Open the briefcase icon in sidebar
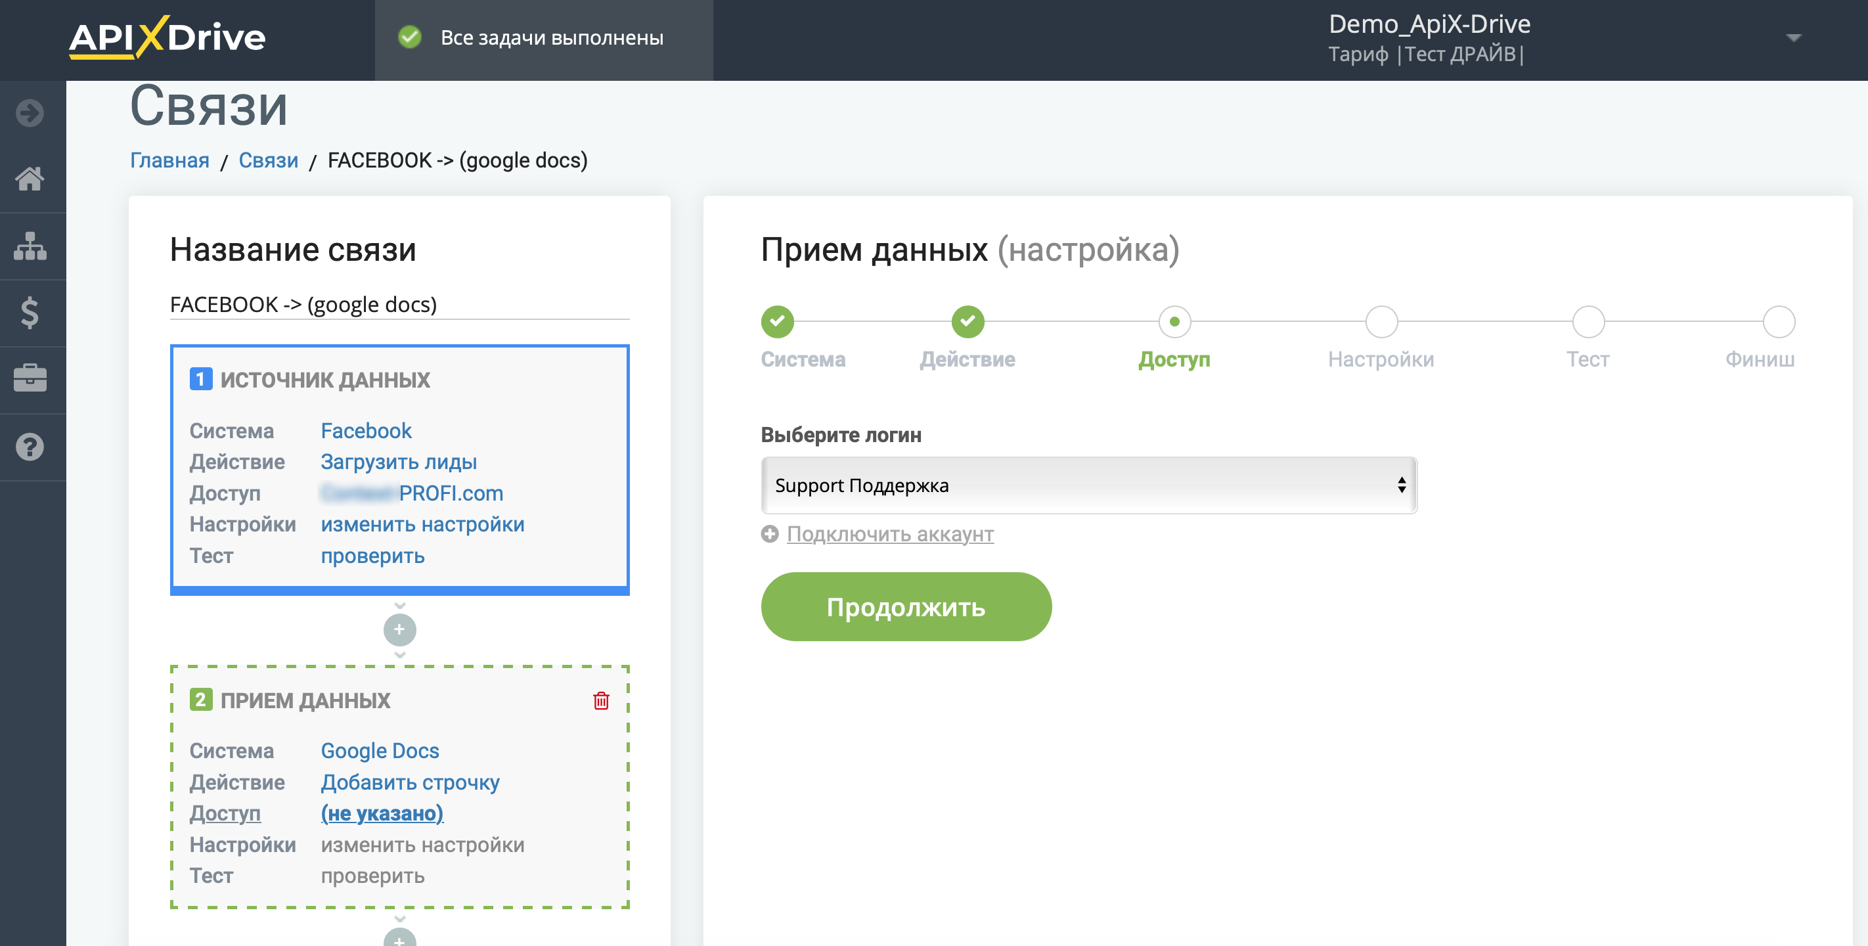This screenshot has height=946, width=1868. coord(30,378)
